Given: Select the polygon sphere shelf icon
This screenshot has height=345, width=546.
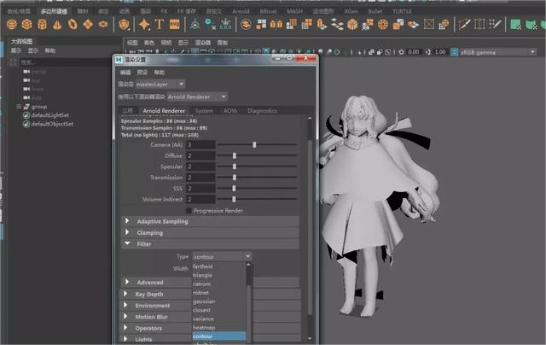Looking at the screenshot, I should pos(12,25).
